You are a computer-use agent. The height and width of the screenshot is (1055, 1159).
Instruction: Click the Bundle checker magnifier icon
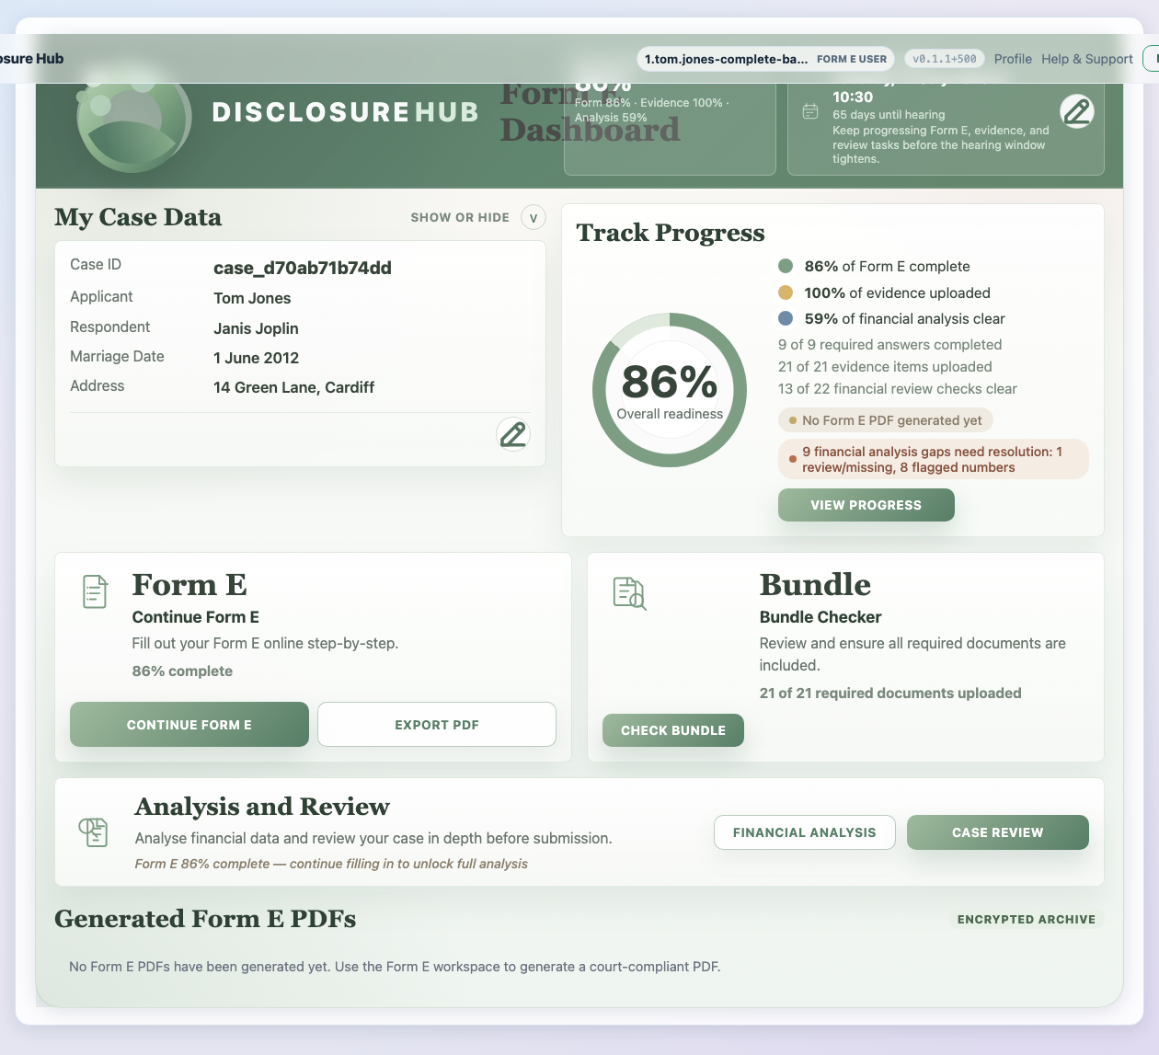[630, 593]
